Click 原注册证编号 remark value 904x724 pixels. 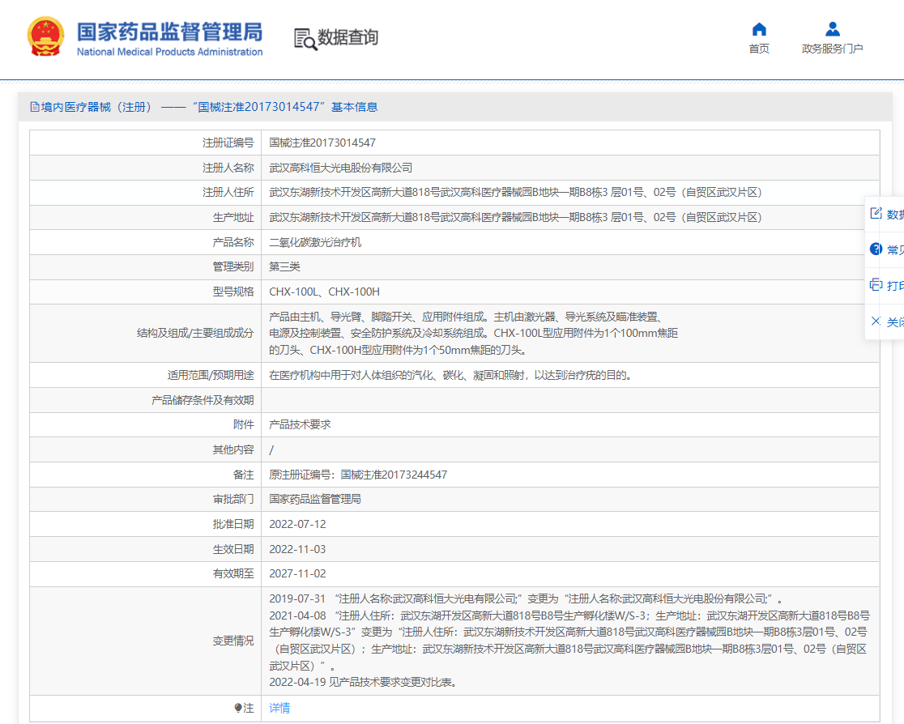pos(358,475)
